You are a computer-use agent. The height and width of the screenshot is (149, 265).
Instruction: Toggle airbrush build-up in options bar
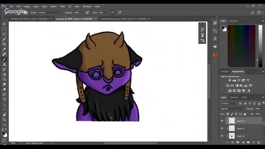[x=112, y=12]
